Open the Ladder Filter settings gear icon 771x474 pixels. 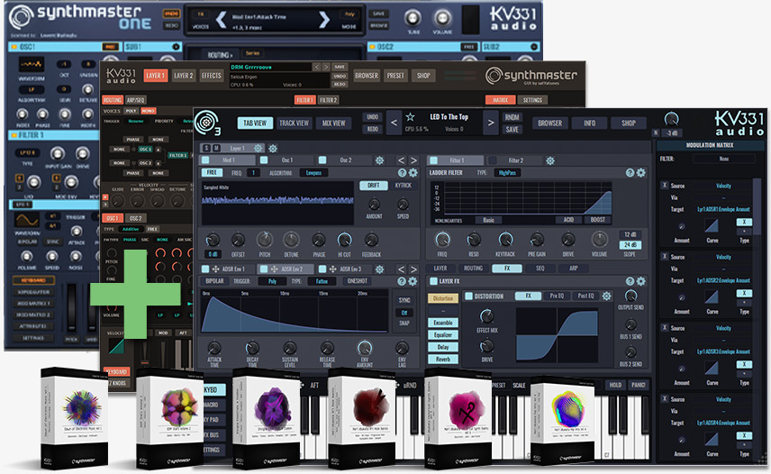click(x=641, y=172)
